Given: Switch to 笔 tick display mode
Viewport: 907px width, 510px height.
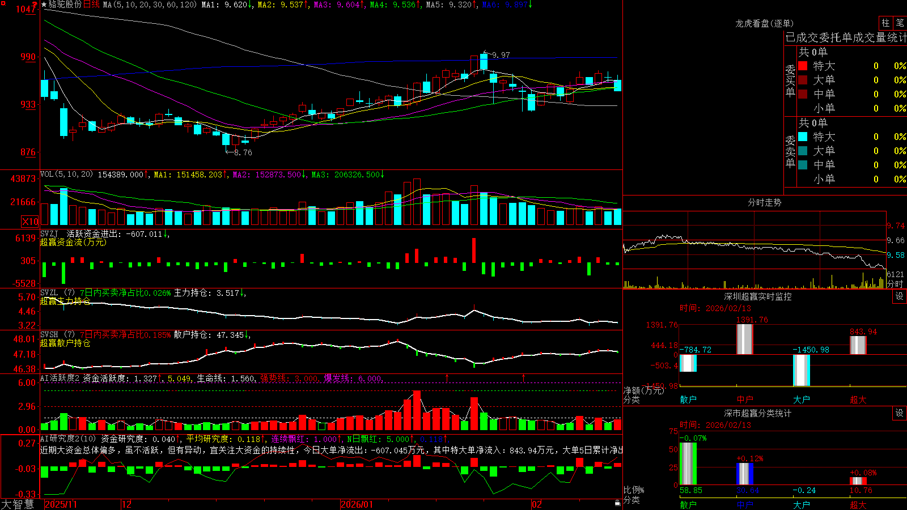Looking at the screenshot, I should 900,23.
